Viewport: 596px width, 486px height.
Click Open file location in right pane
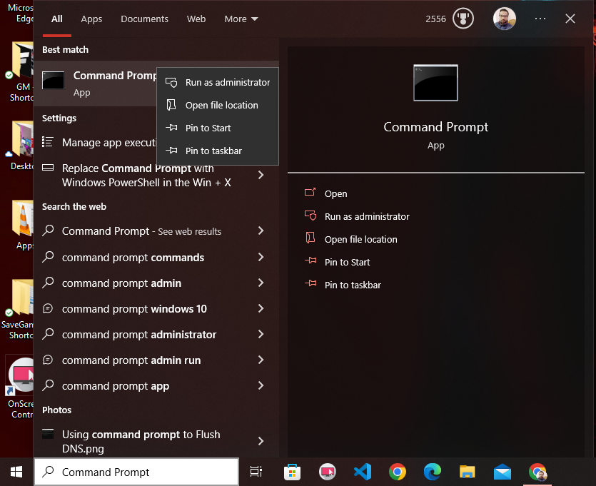[x=351, y=239]
